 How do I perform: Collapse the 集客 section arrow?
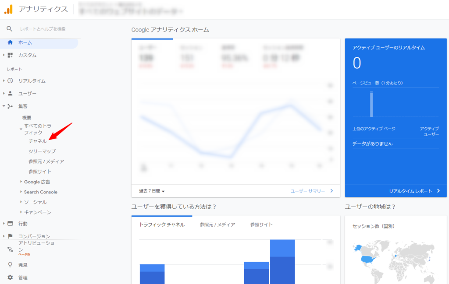coord(4,106)
